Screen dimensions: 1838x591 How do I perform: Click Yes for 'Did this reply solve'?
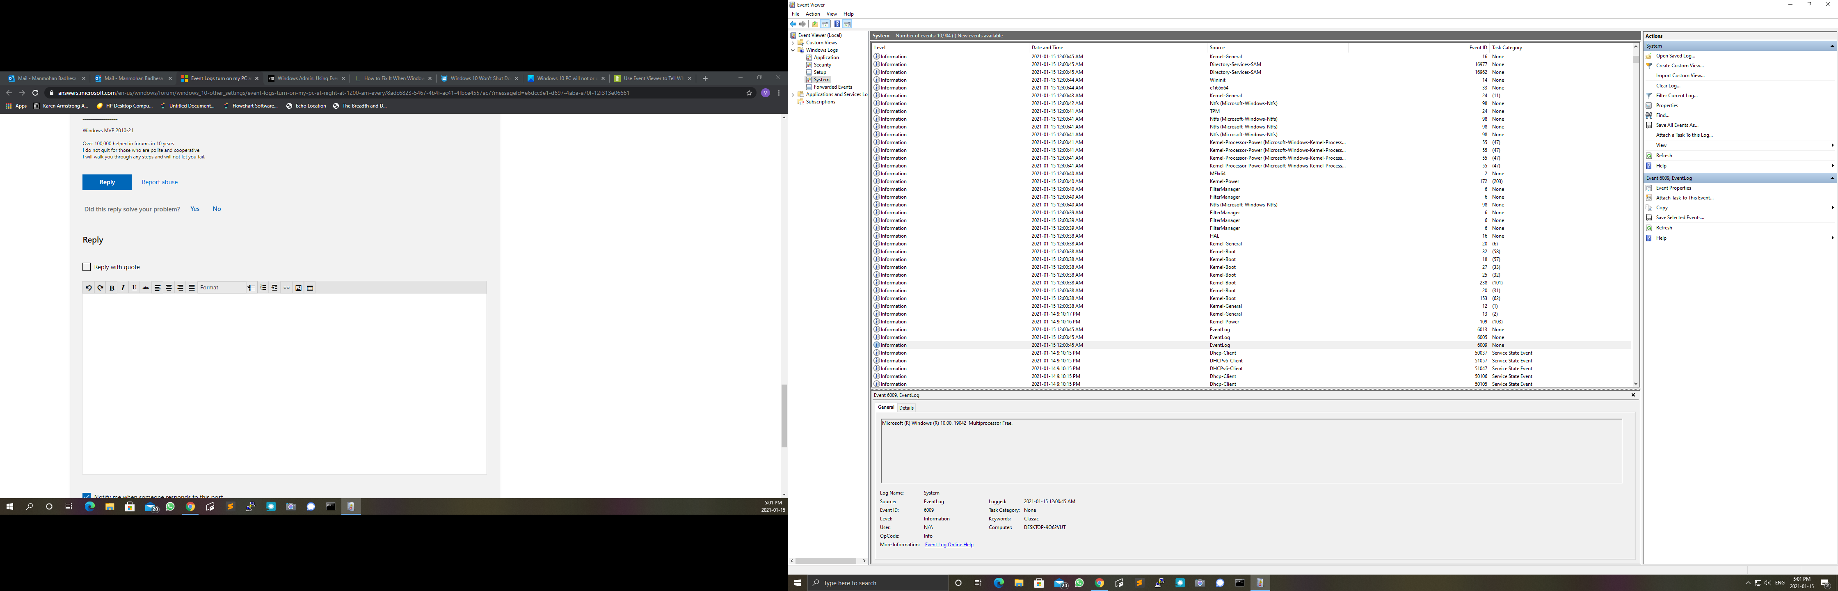coord(195,209)
